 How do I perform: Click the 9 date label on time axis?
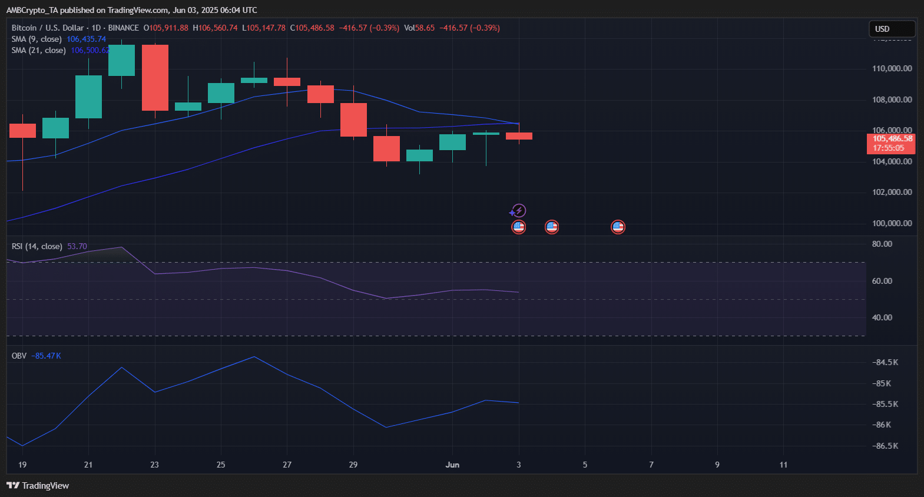tap(717, 465)
